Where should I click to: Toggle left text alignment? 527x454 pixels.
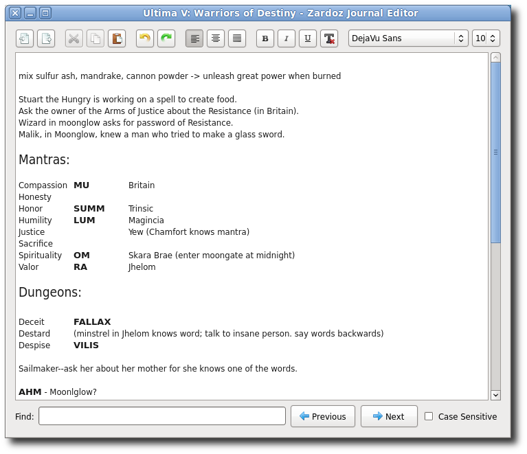[194, 38]
